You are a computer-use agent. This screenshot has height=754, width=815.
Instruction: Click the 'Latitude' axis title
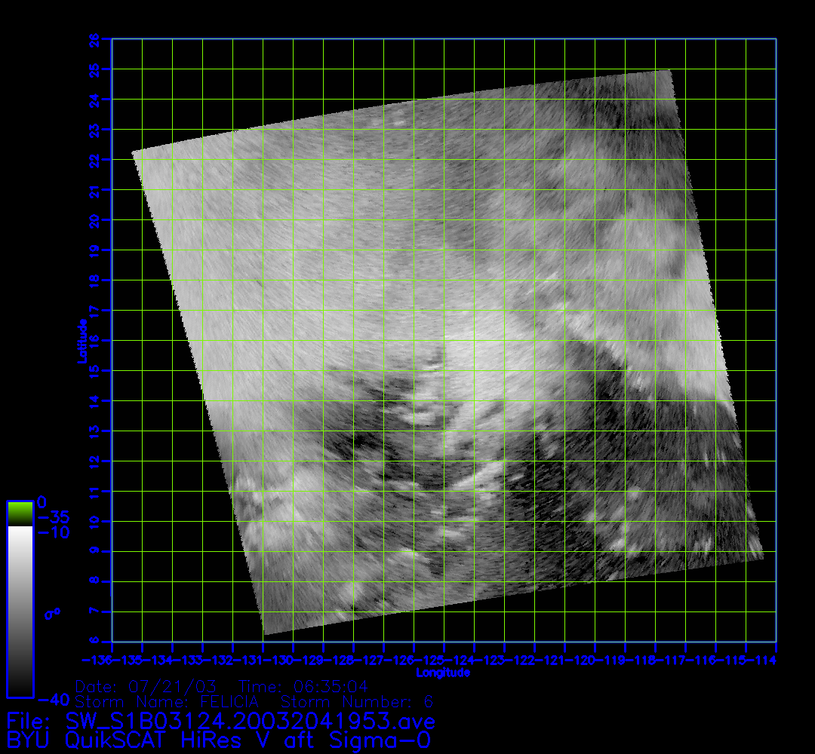[x=80, y=341]
